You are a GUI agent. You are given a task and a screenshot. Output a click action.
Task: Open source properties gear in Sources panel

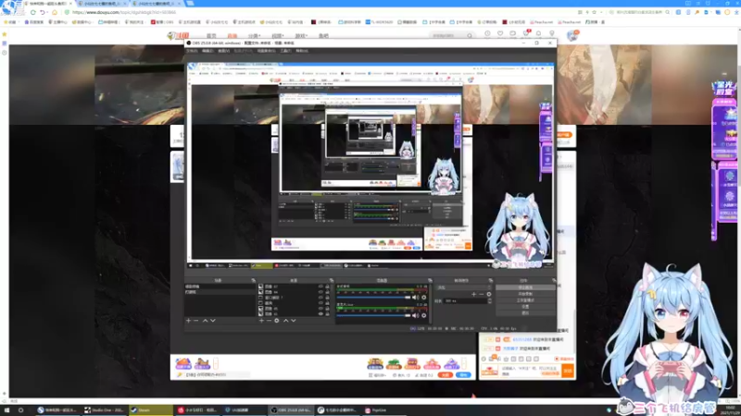(277, 321)
